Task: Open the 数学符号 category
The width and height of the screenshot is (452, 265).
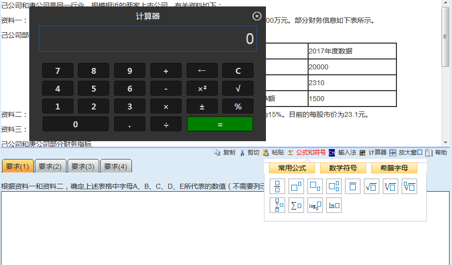Action: coord(343,168)
